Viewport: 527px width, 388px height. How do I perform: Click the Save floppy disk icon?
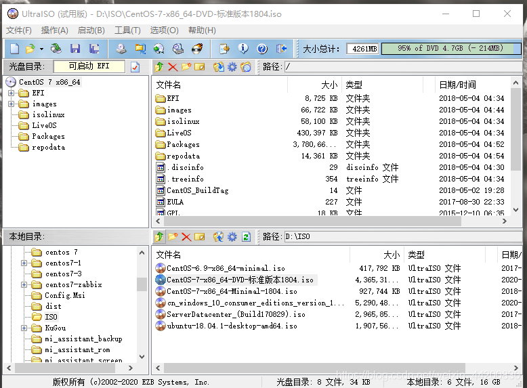click(x=75, y=49)
